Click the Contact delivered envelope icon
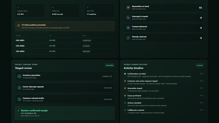Viewport: 219px width, 123px height. click(128, 28)
